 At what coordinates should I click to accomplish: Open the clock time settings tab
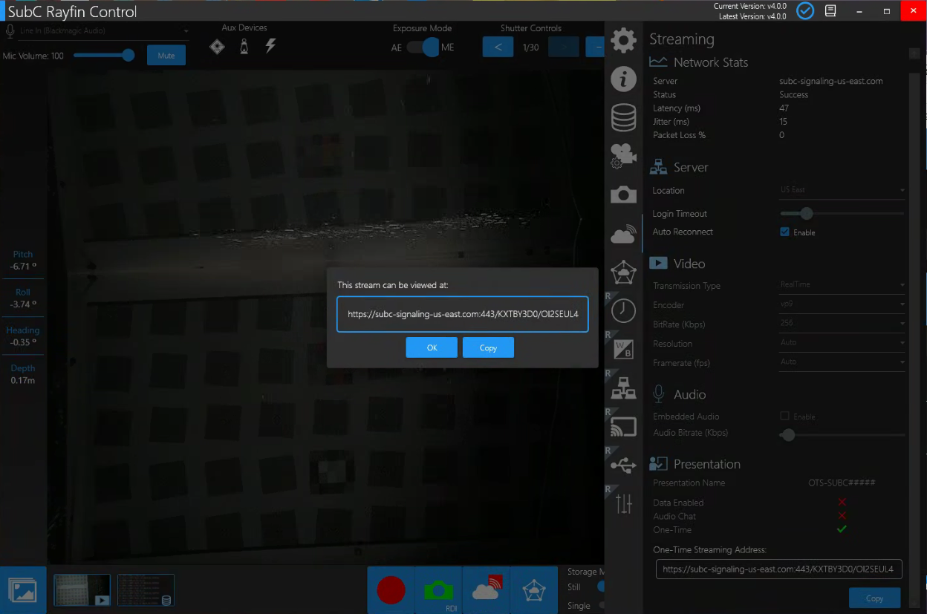pyautogui.click(x=623, y=310)
